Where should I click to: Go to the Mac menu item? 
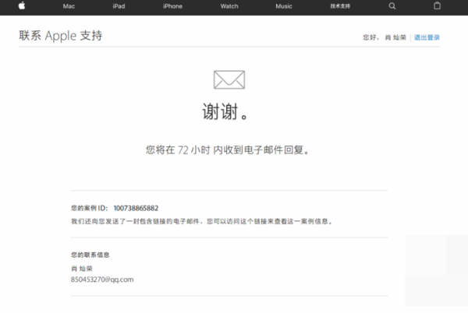tap(69, 6)
